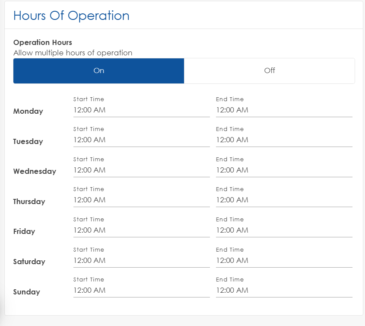Change Saturday End Time

pyautogui.click(x=284, y=261)
